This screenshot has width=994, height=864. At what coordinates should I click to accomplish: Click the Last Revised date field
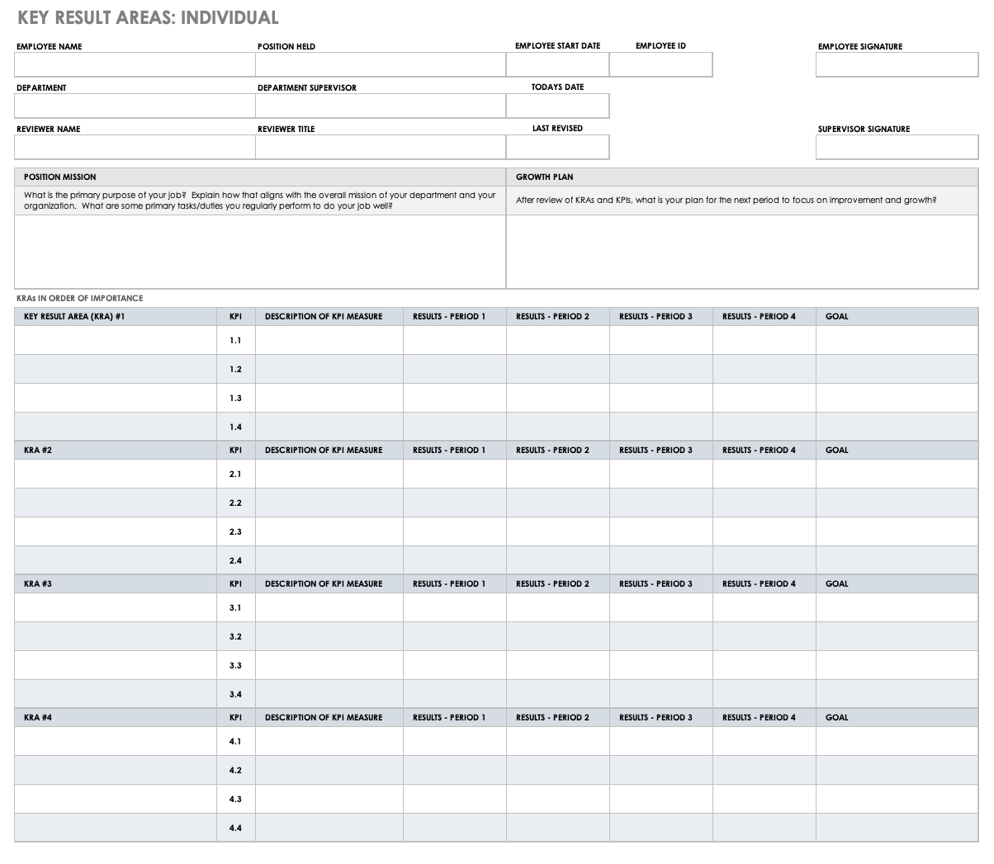tap(556, 147)
